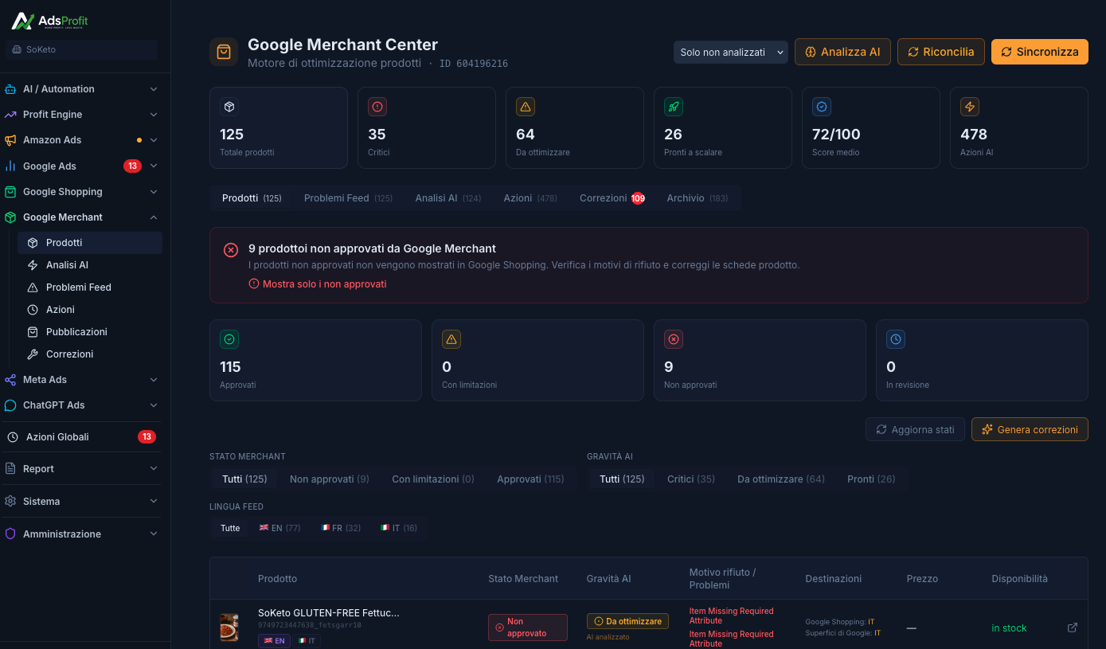Screen dimensions: 1106x649
Task: Filter feed language by IT (16)
Action: [x=399, y=528]
